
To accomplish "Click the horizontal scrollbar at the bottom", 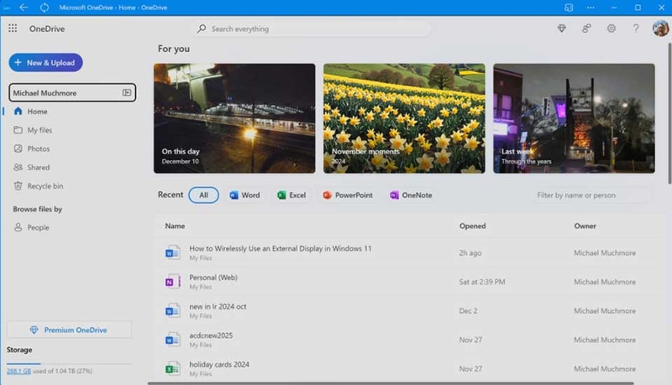I will (x=391, y=383).
